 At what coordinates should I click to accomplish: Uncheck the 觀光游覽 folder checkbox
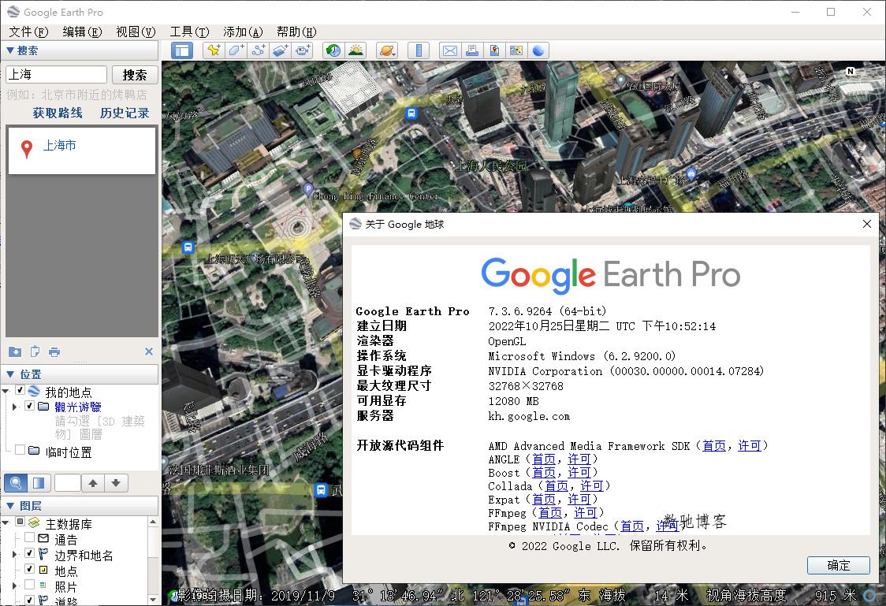point(30,406)
